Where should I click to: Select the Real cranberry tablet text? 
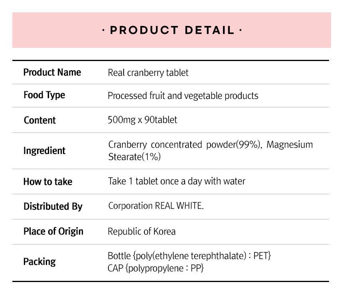coord(148,73)
